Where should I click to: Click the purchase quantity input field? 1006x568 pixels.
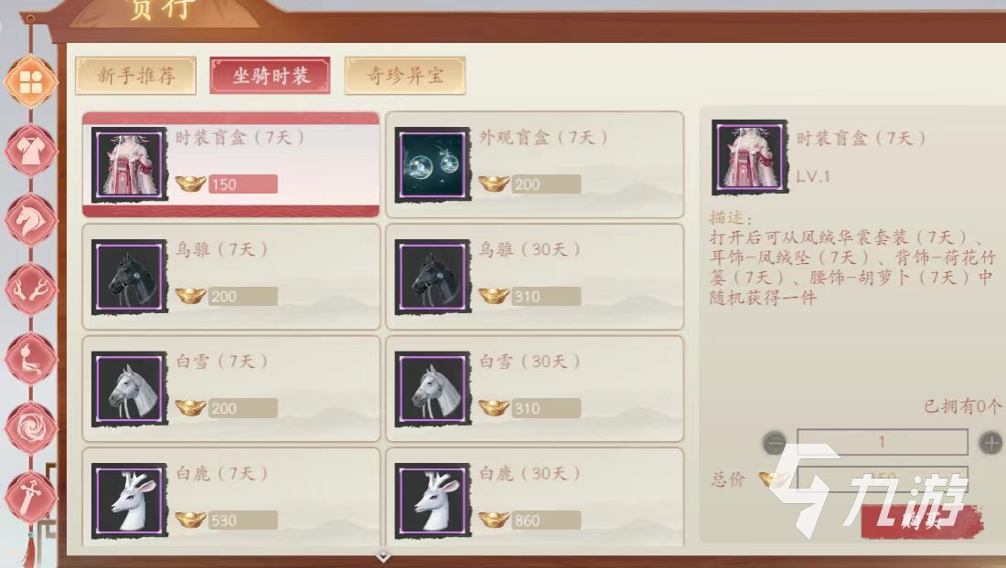[883, 442]
